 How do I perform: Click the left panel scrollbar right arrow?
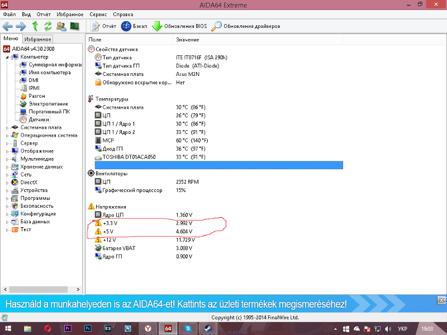click(78, 289)
